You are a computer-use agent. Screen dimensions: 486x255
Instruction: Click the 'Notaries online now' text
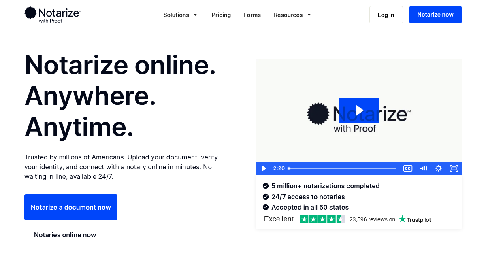coord(65,235)
